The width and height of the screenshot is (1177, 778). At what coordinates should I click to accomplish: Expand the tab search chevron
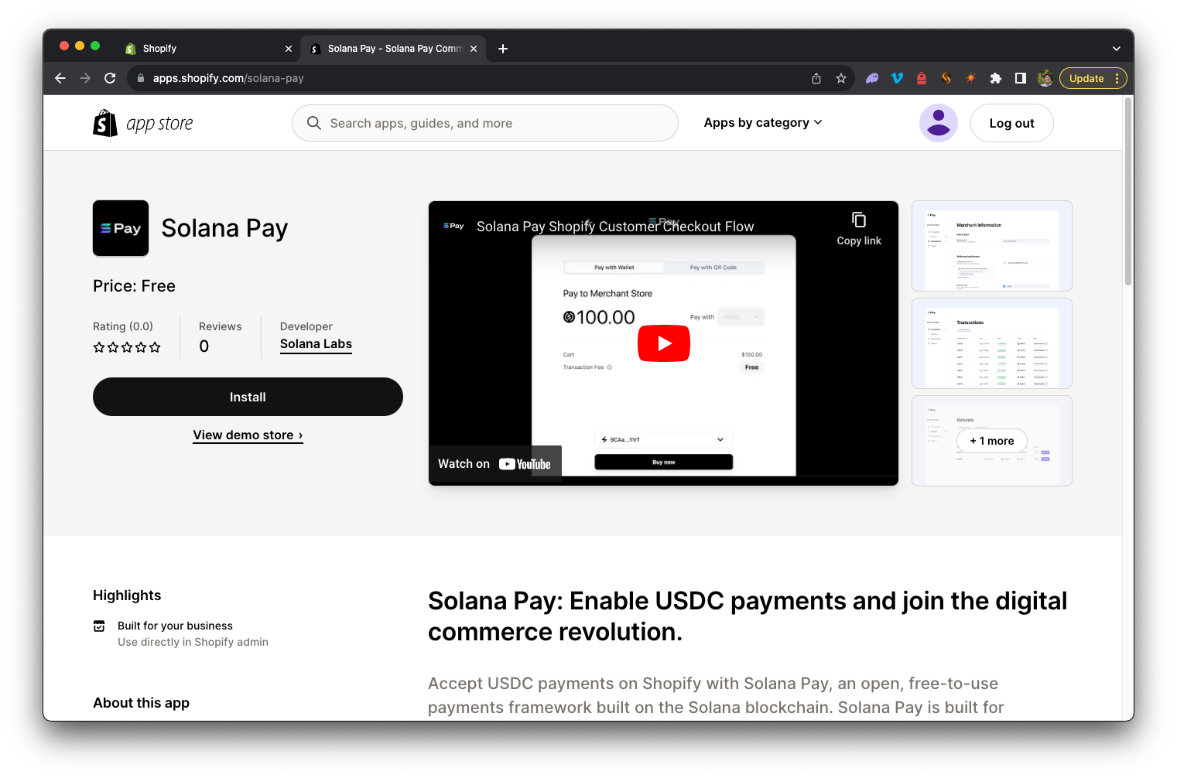tap(1117, 49)
